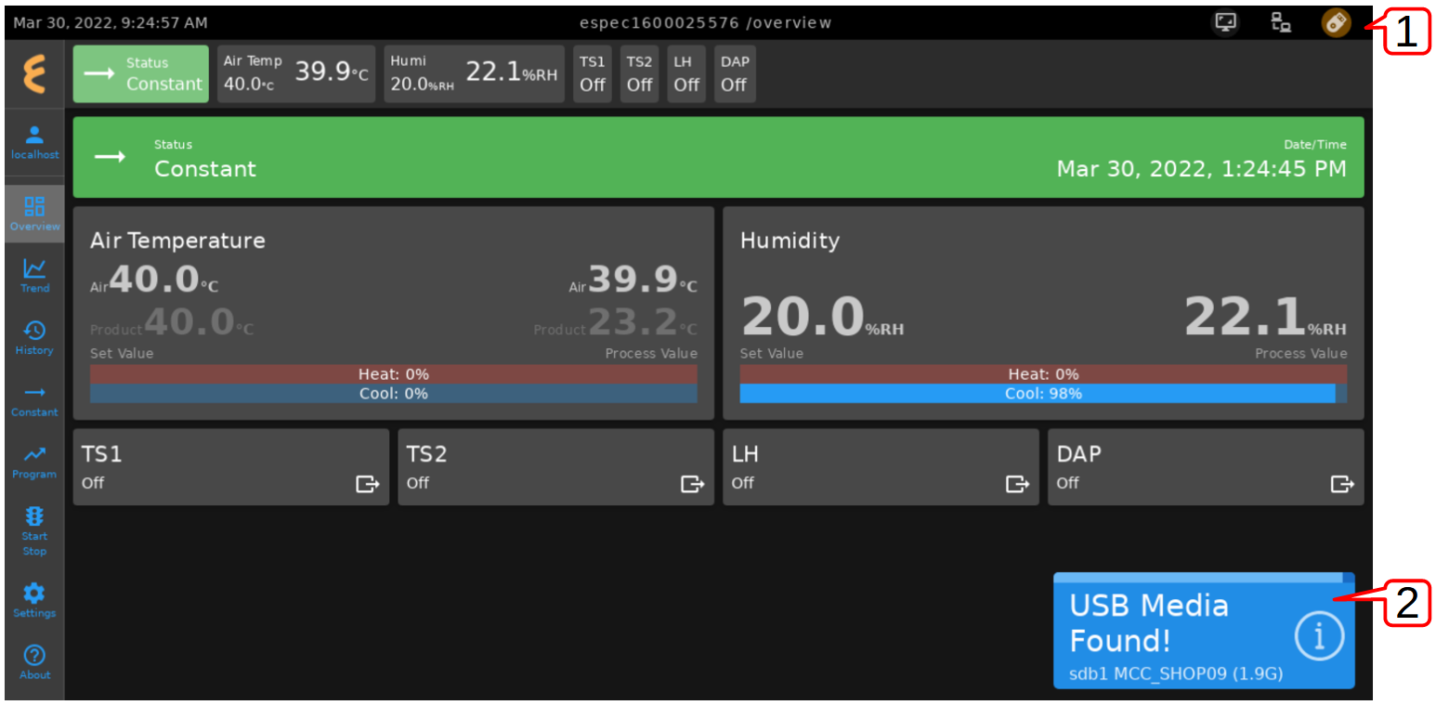Image resolution: width=1436 pixels, height=705 pixels.
Task: Click the 'Mar 30, 2022, 1:24:45 PM' date text
Action: [1202, 169]
